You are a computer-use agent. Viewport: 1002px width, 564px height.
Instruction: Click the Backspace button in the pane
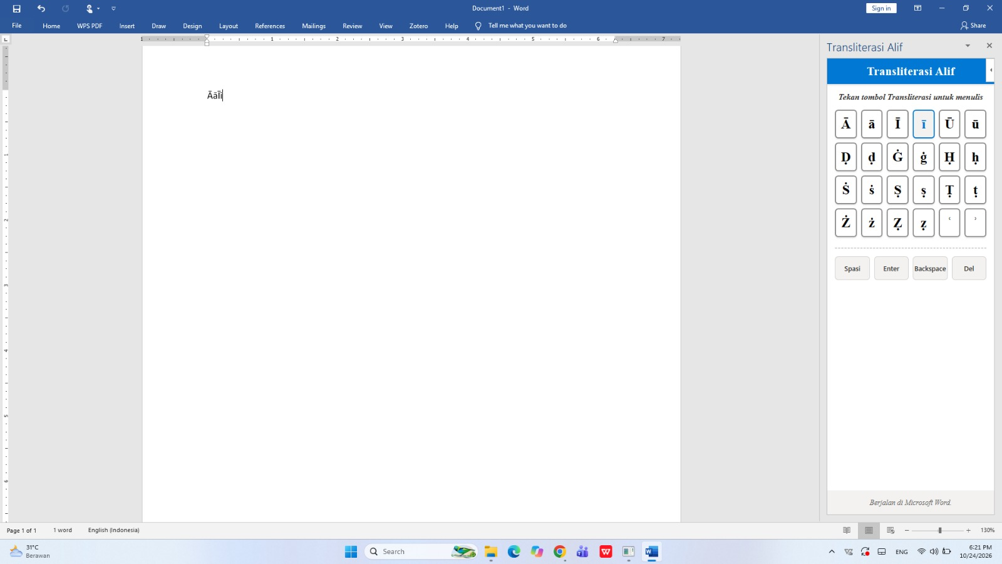point(930,268)
